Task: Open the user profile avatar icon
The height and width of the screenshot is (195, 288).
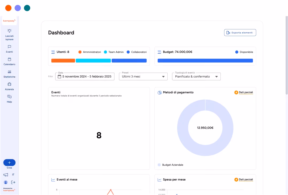Action: [x=6, y=182]
